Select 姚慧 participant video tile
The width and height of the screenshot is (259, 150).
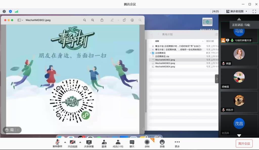click(x=239, y=55)
